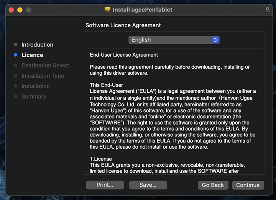Click the "Install ugeePenTablet" window title
Image resolution: width=276 pixels, height=200 pixels.
click(x=142, y=10)
